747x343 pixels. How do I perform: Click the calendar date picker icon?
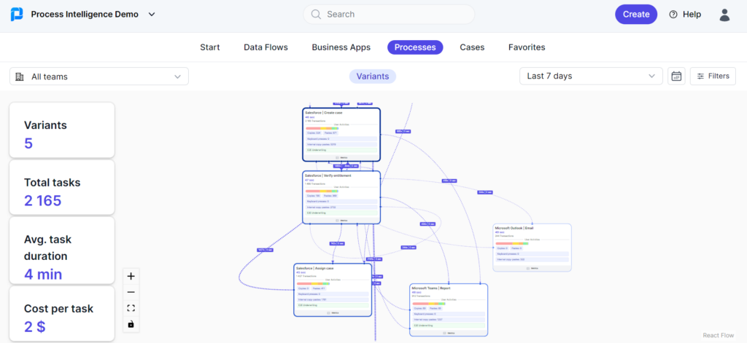676,76
